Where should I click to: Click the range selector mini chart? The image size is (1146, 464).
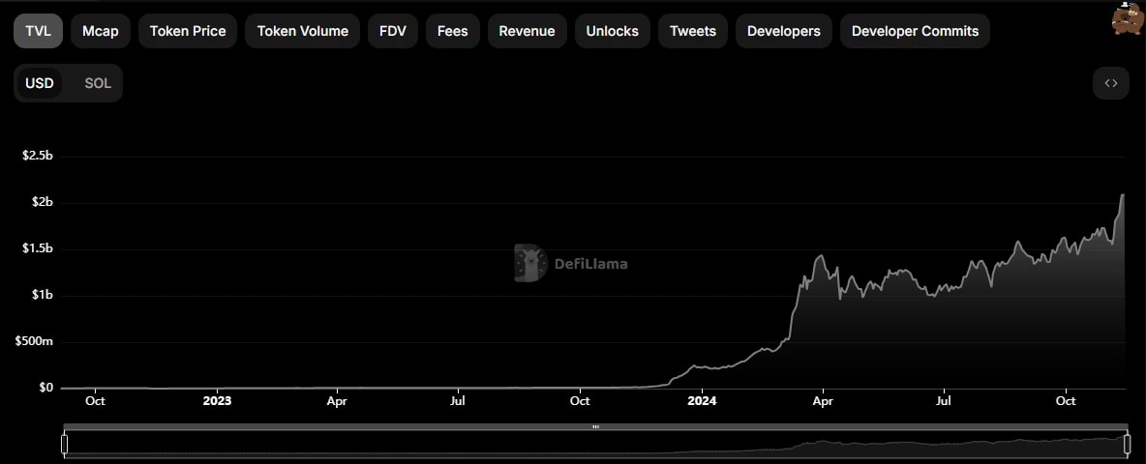(595, 444)
